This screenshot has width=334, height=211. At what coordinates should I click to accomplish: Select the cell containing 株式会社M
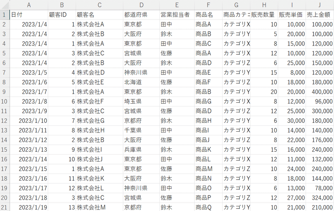pyautogui.click(x=99, y=207)
